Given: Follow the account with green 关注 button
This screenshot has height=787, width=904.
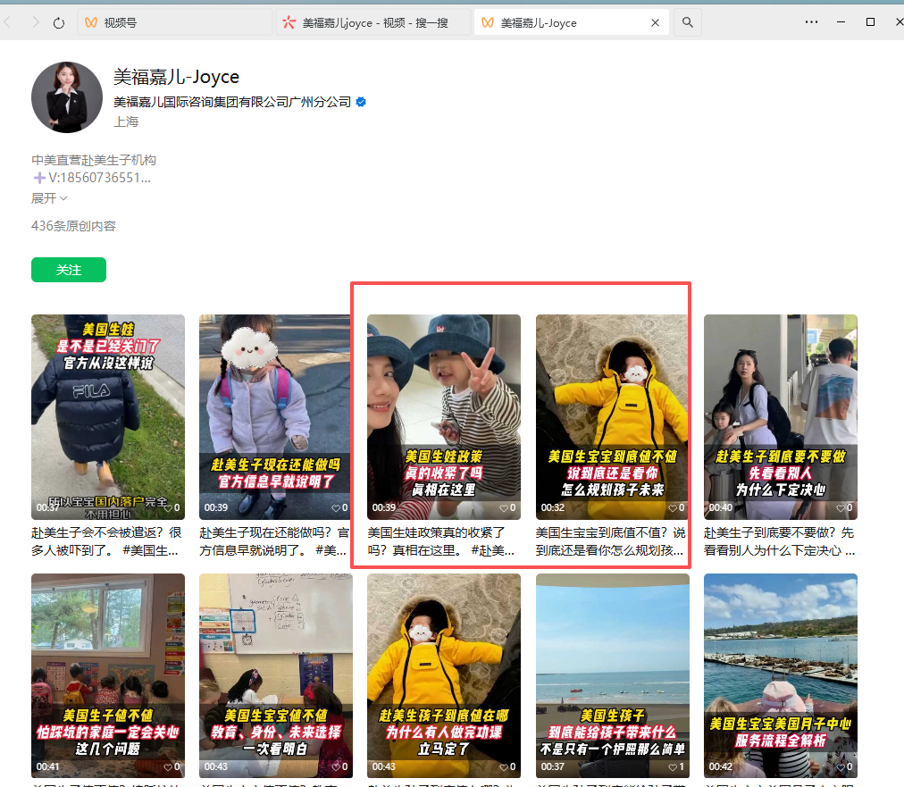Looking at the screenshot, I should [69, 270].
